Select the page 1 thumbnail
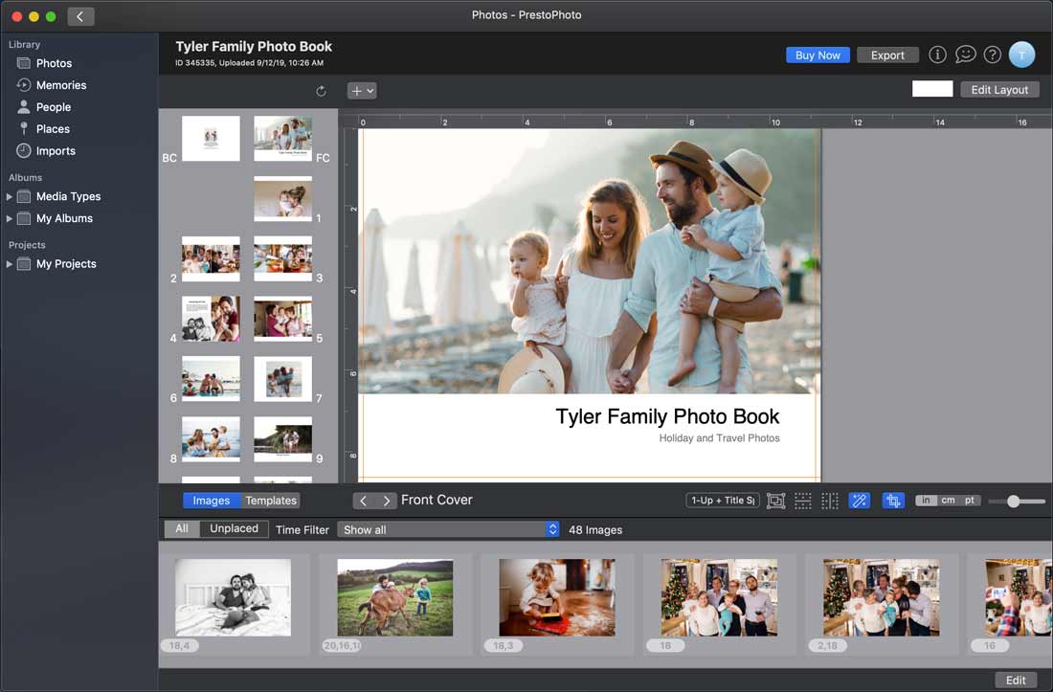The height and width of the screenshot is (692, 1053). click(282, 199)
